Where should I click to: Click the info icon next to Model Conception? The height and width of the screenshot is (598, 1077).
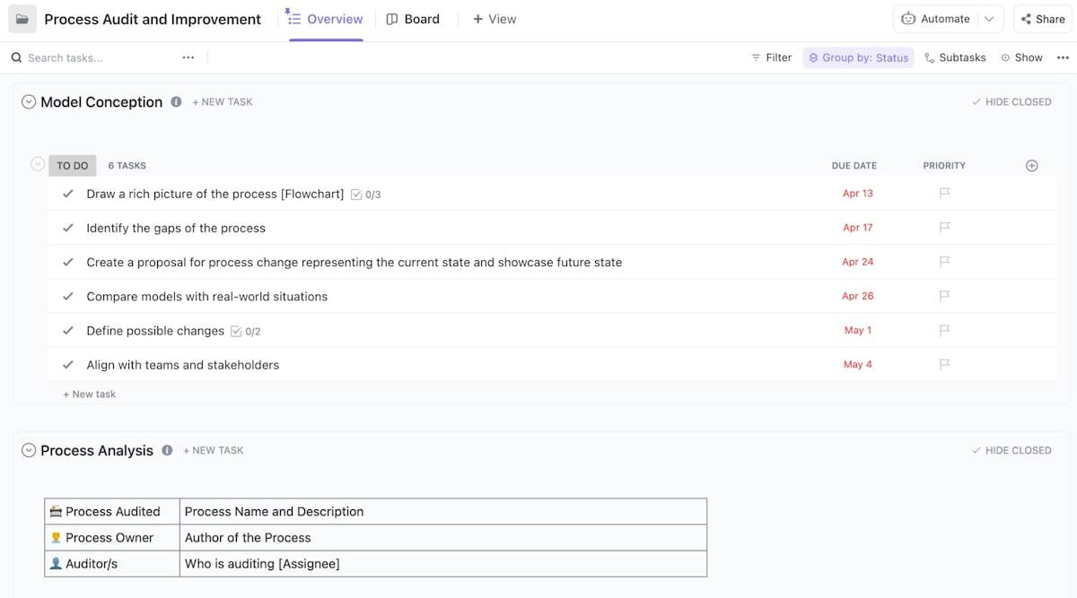click(x=176, y=102)
